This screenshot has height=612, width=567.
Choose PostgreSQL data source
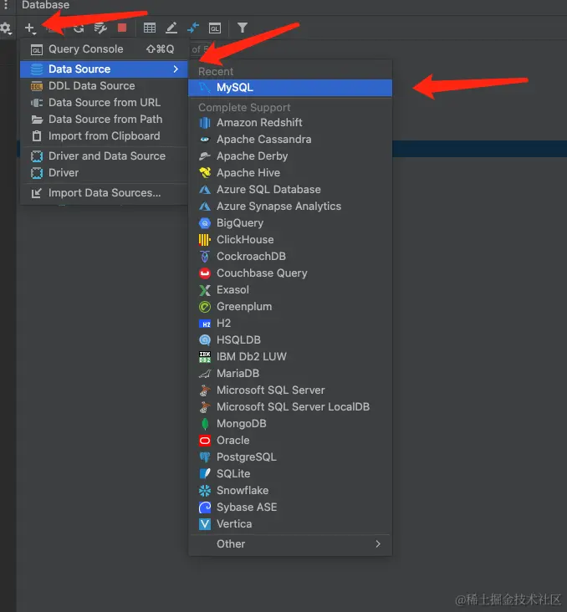(x=246, y=456)
